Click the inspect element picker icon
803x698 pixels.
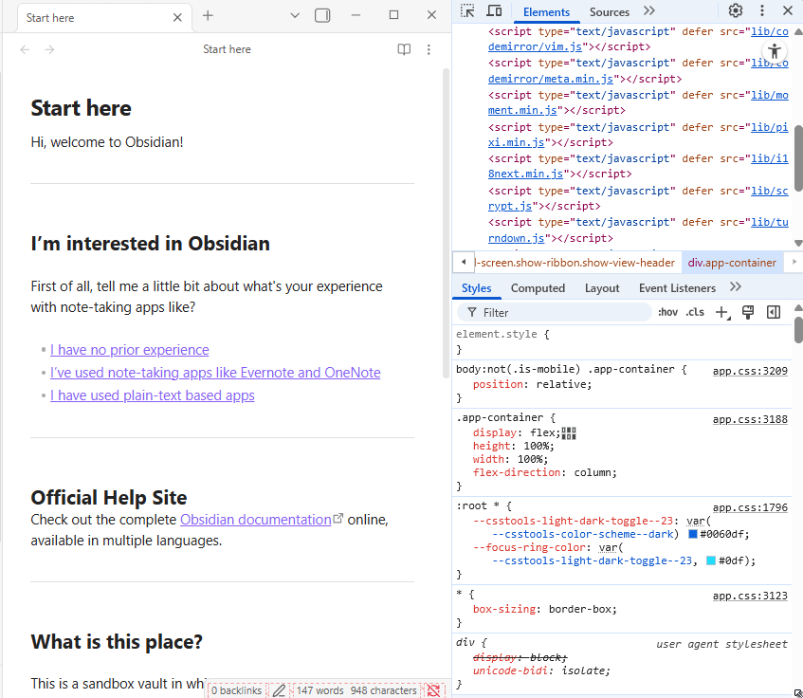(x=467, y=11)
